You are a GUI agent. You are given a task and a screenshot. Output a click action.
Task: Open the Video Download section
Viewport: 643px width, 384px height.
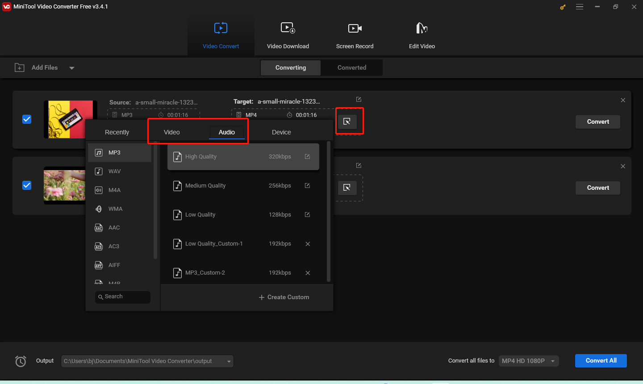[288, 36]
